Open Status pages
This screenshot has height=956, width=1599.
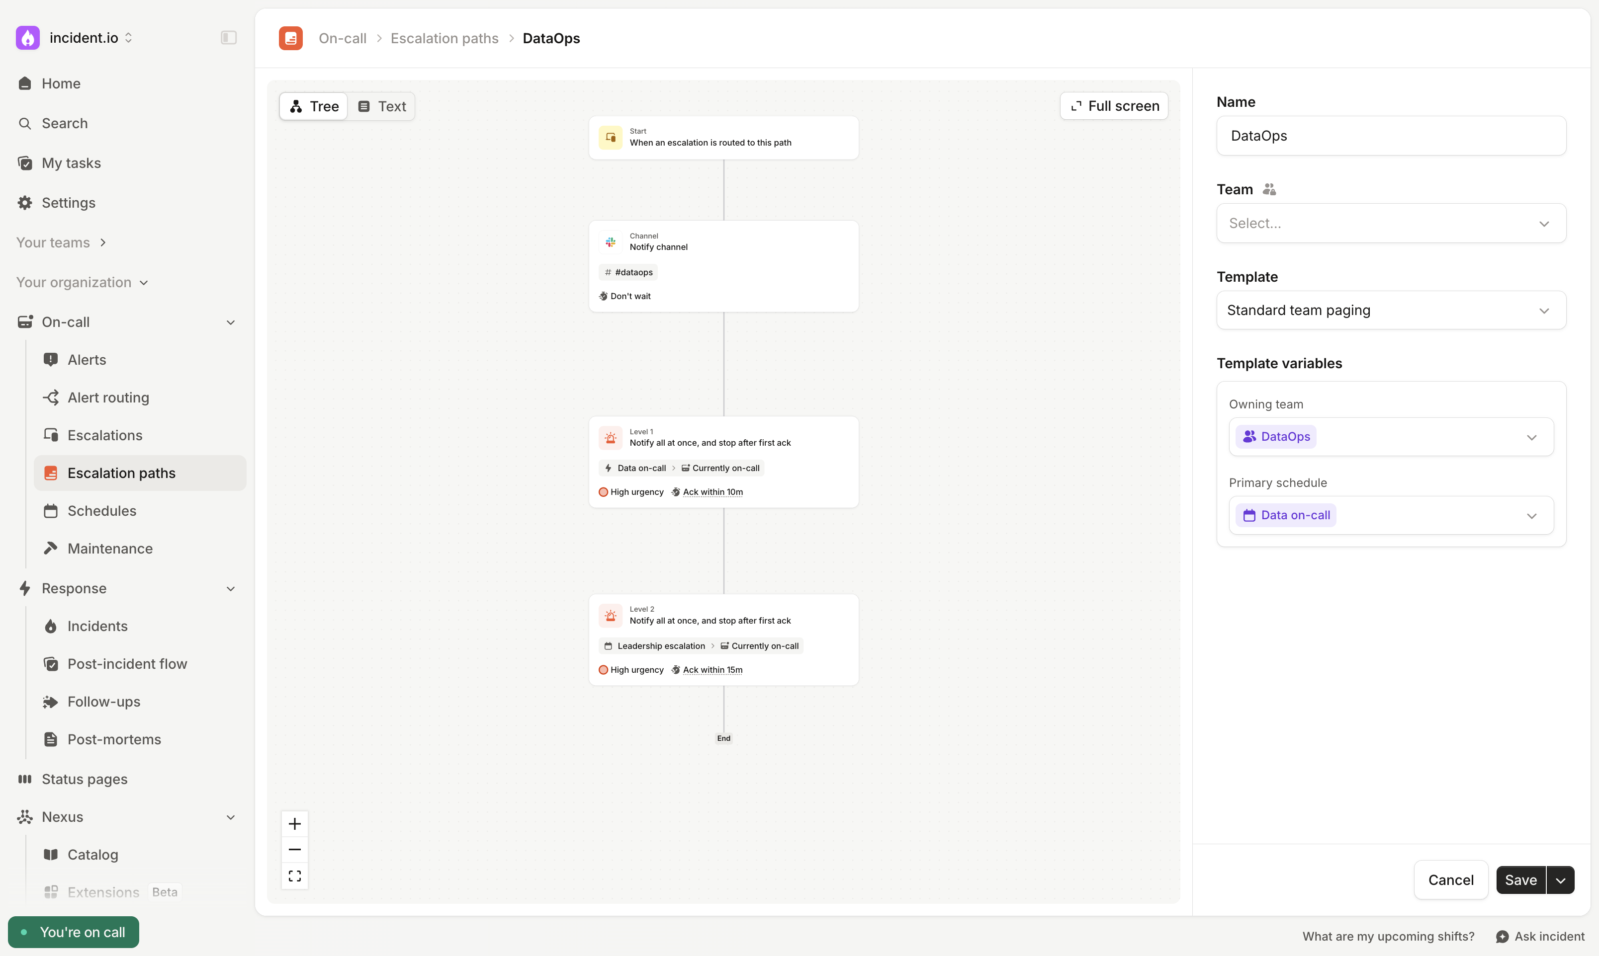85,779
